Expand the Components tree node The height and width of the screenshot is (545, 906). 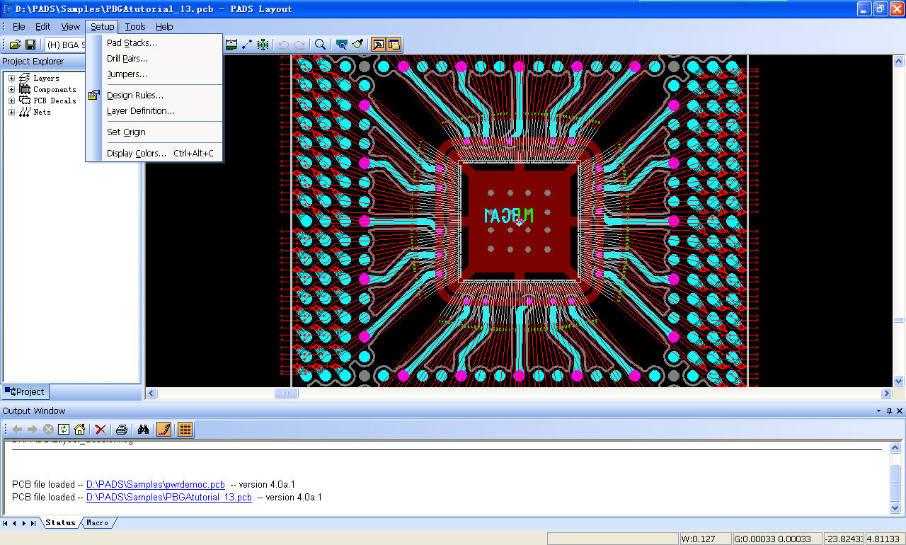(11, 89)
